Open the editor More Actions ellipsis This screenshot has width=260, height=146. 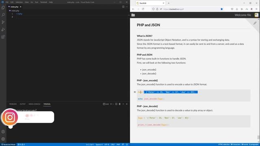tap(127, 6)
